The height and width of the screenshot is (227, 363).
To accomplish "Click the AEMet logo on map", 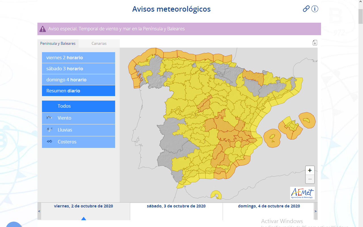I will click(302, 193).
